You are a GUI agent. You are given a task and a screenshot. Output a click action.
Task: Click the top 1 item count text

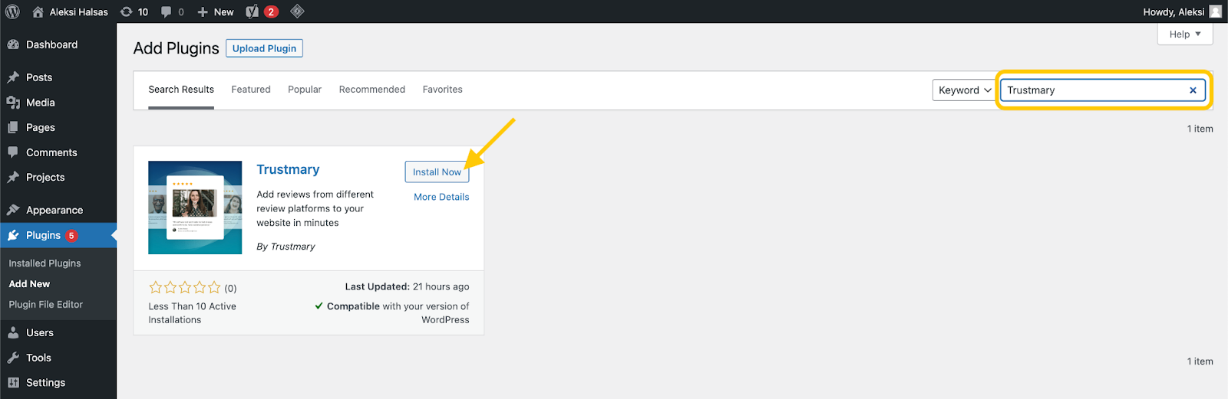(1200, 129)
